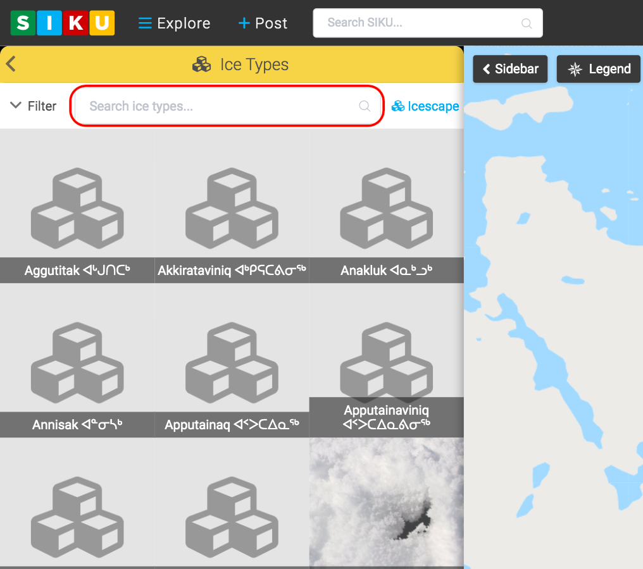The width and height of the screenshot is (643, 569).
Task: Click the magnifier icon in ice types search
Action: [365, 106]
